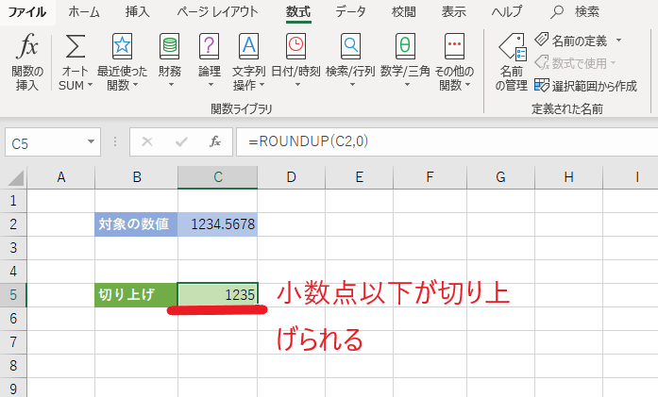The width and height of the screenshot is (658, 397).
Task: Switch to the 校閲 tab
Action: [x=403, y=11]
